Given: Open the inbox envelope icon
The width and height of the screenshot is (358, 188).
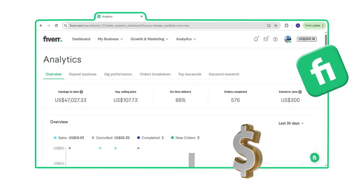Looking at the screenshot, I should coord(266,39).
